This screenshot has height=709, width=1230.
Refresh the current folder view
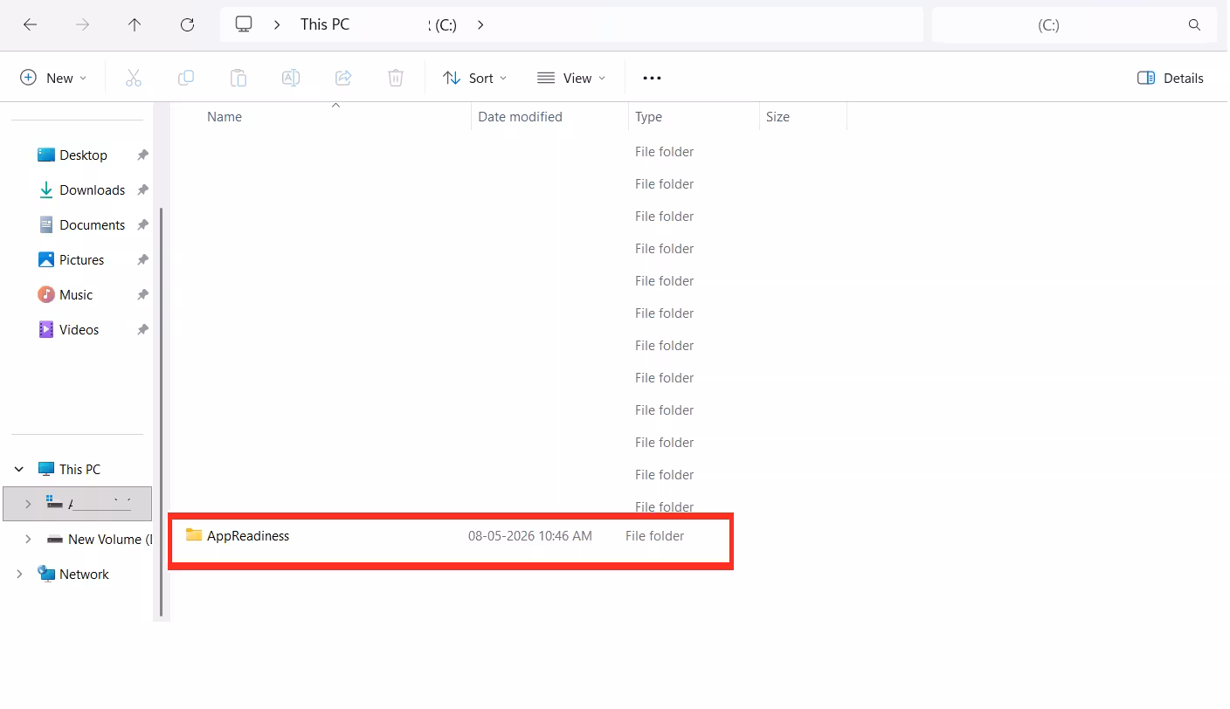point(187,24)
